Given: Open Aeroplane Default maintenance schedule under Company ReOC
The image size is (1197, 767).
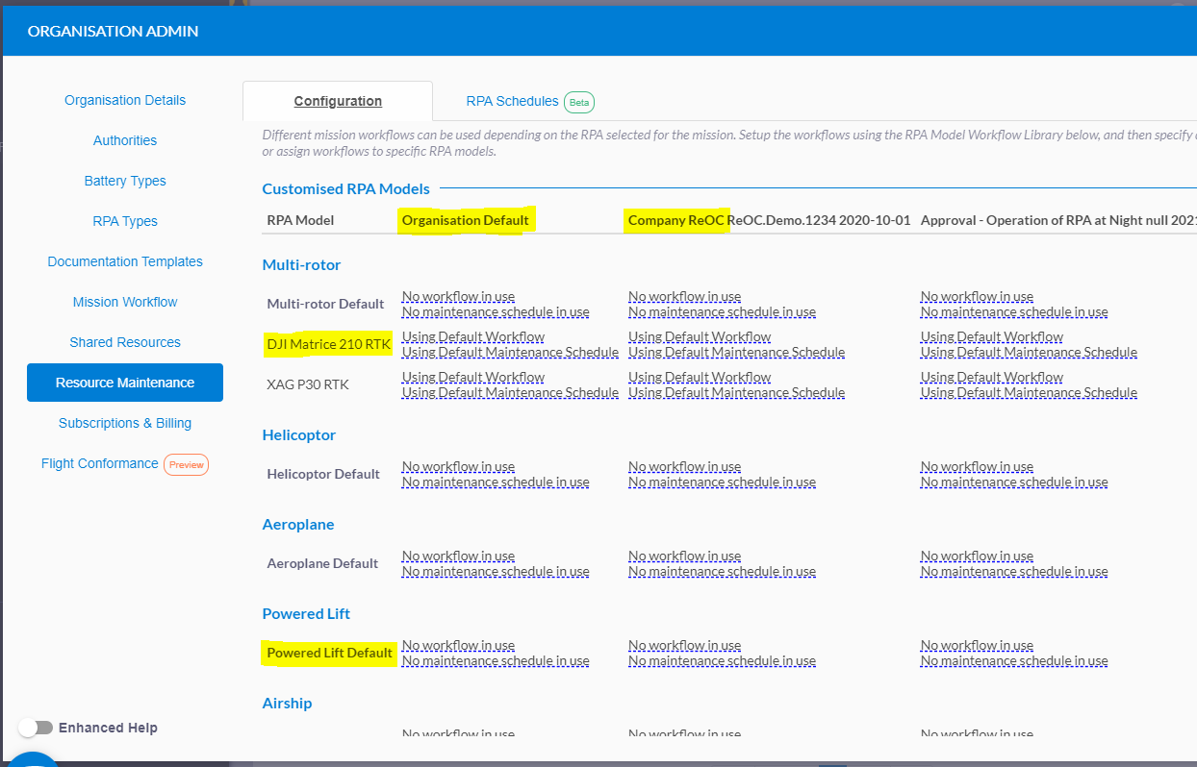Looking at the screenshot, I should 722,571.
